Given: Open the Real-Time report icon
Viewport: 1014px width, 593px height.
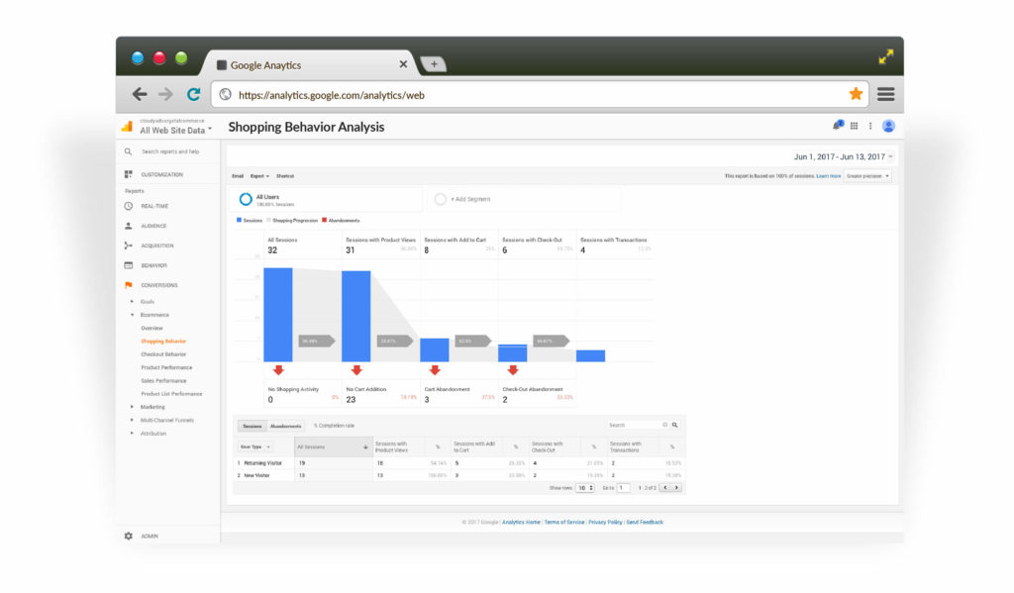Looking at the screenshot, I should pyautogui.click(x=130, y=206).
